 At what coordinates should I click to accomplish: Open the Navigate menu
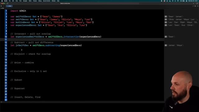click(x=25, y=1)
